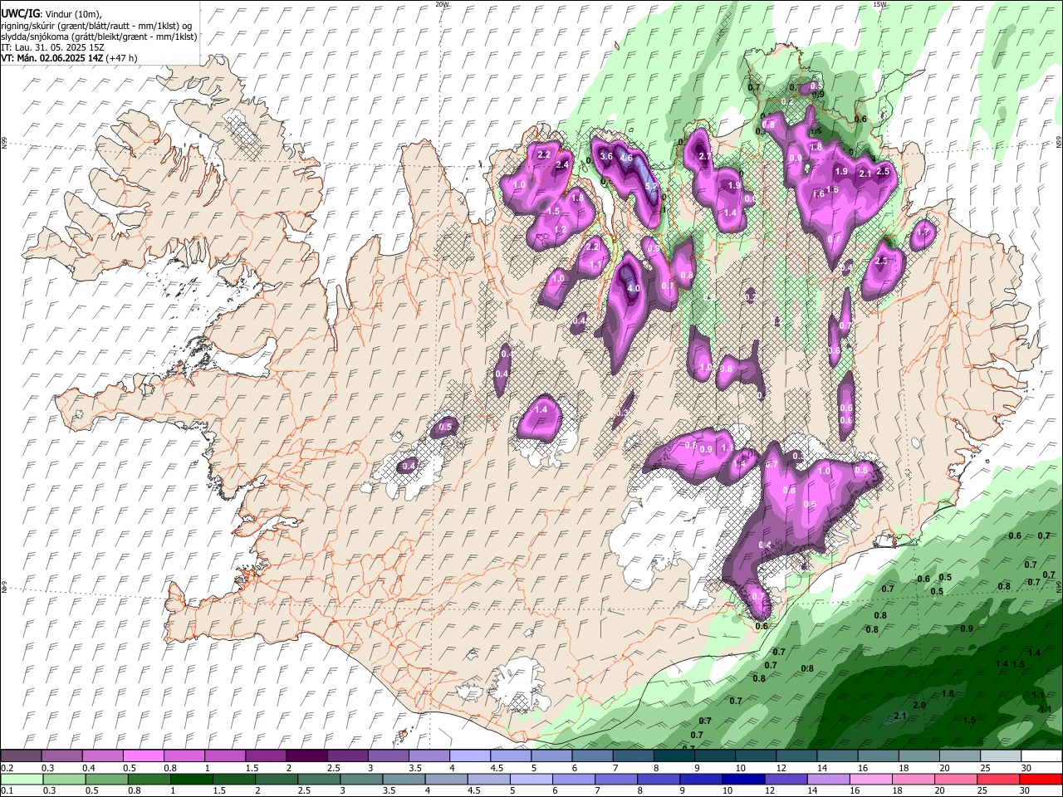Select the crimson 25 mm rain swatch
Screen dimensions: 1063x797
click(997, 779)
